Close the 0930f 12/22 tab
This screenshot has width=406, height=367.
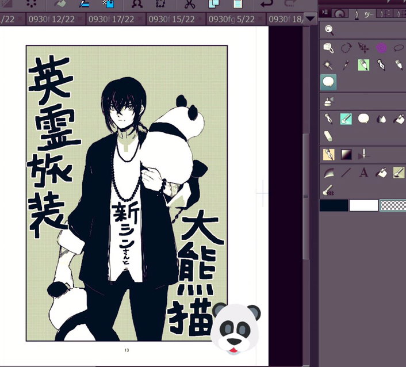pyautogui.click(x=81, y=19)
